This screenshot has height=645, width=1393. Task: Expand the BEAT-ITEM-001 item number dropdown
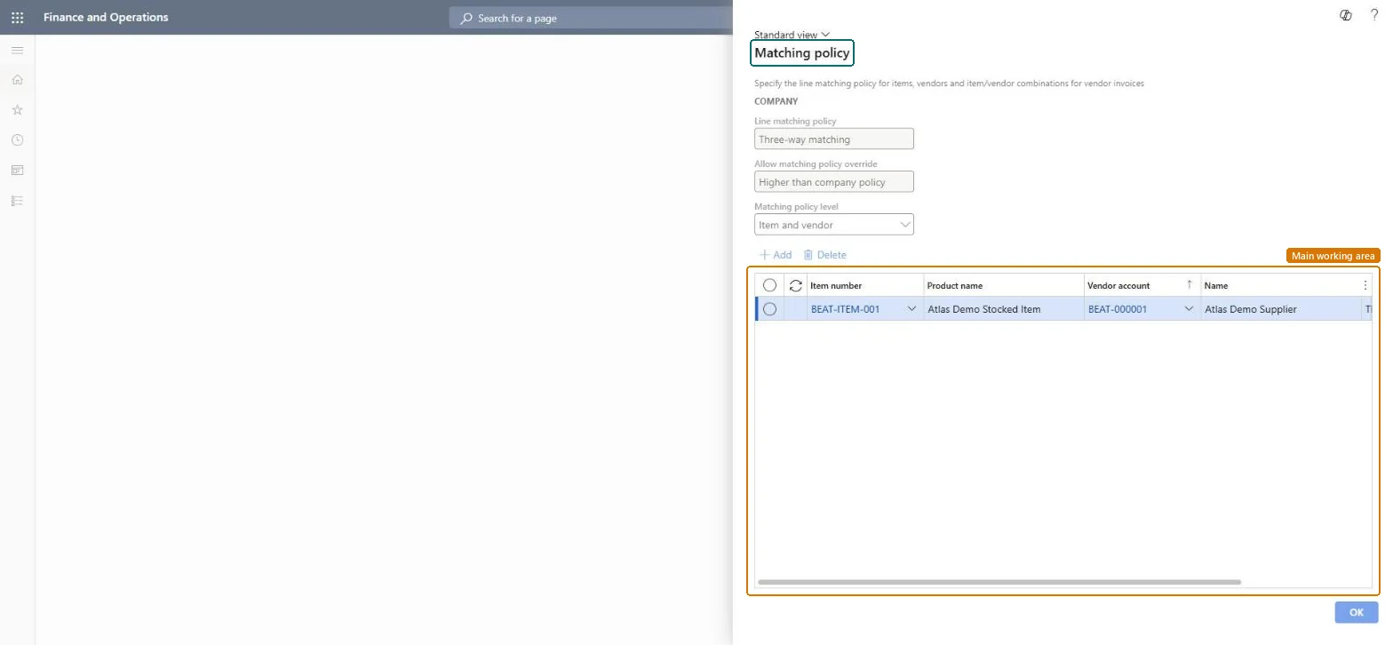911,309
